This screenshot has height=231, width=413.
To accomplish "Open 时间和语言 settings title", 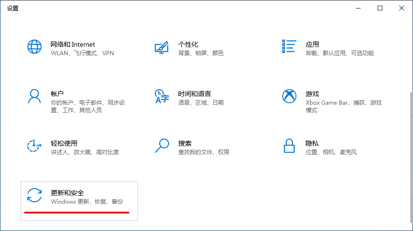I will click(x=194, y=94).
